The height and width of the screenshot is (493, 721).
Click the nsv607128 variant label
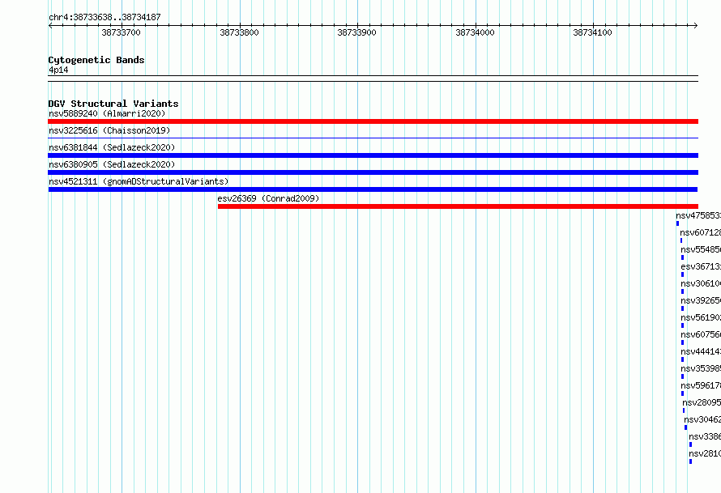pyautogui.click(x=700, y=232)
